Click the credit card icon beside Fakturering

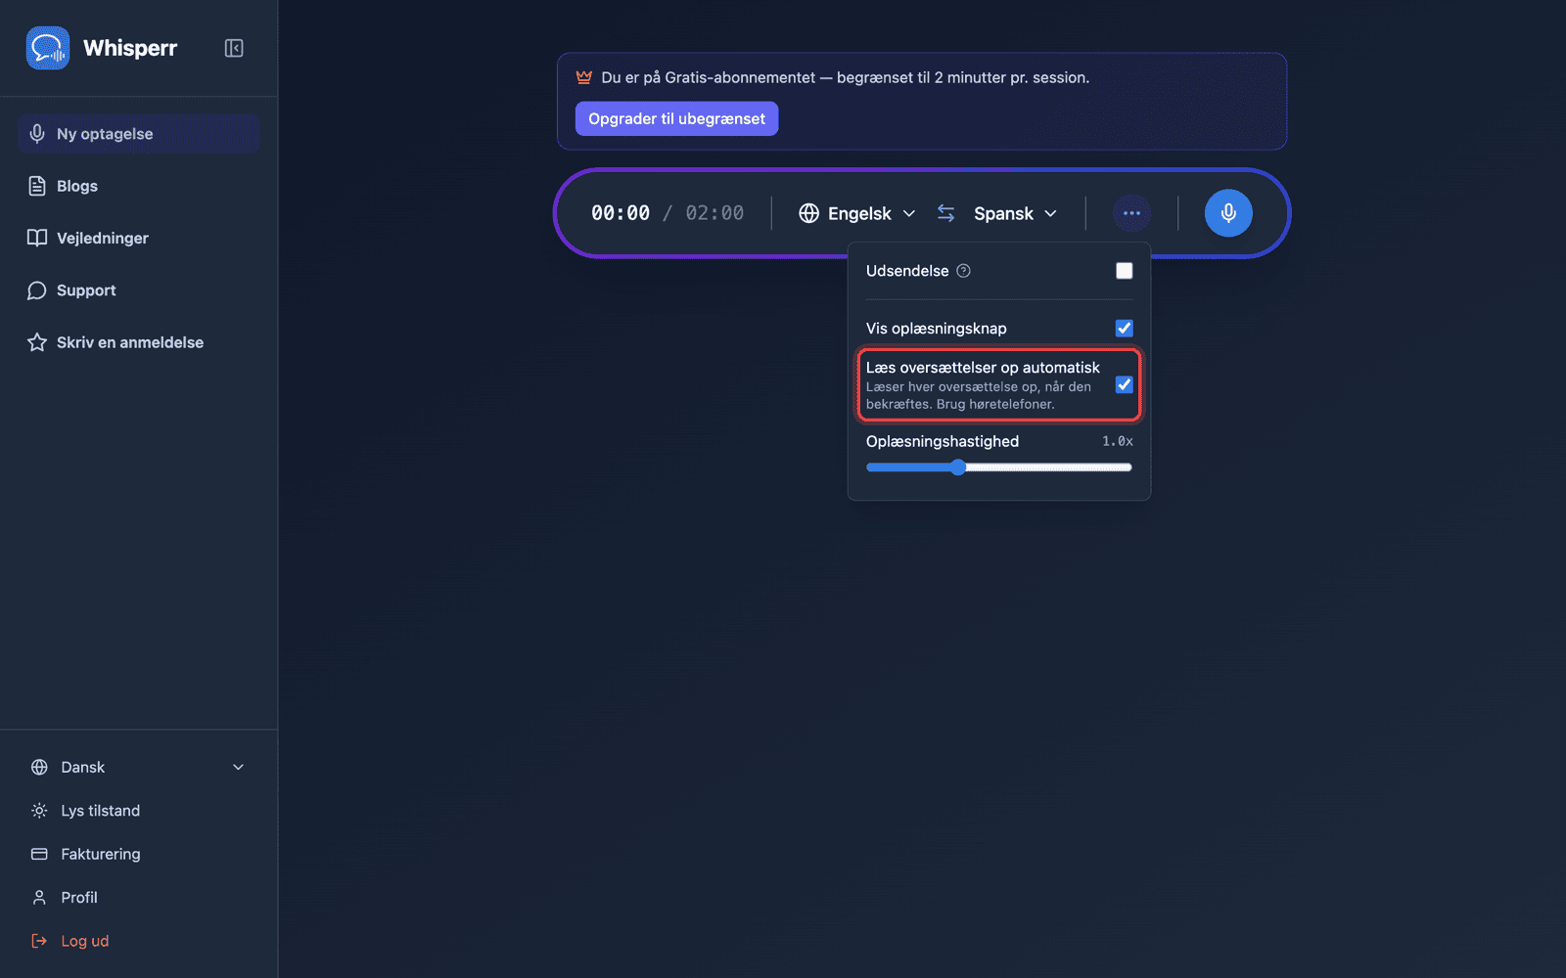[39, 854]
